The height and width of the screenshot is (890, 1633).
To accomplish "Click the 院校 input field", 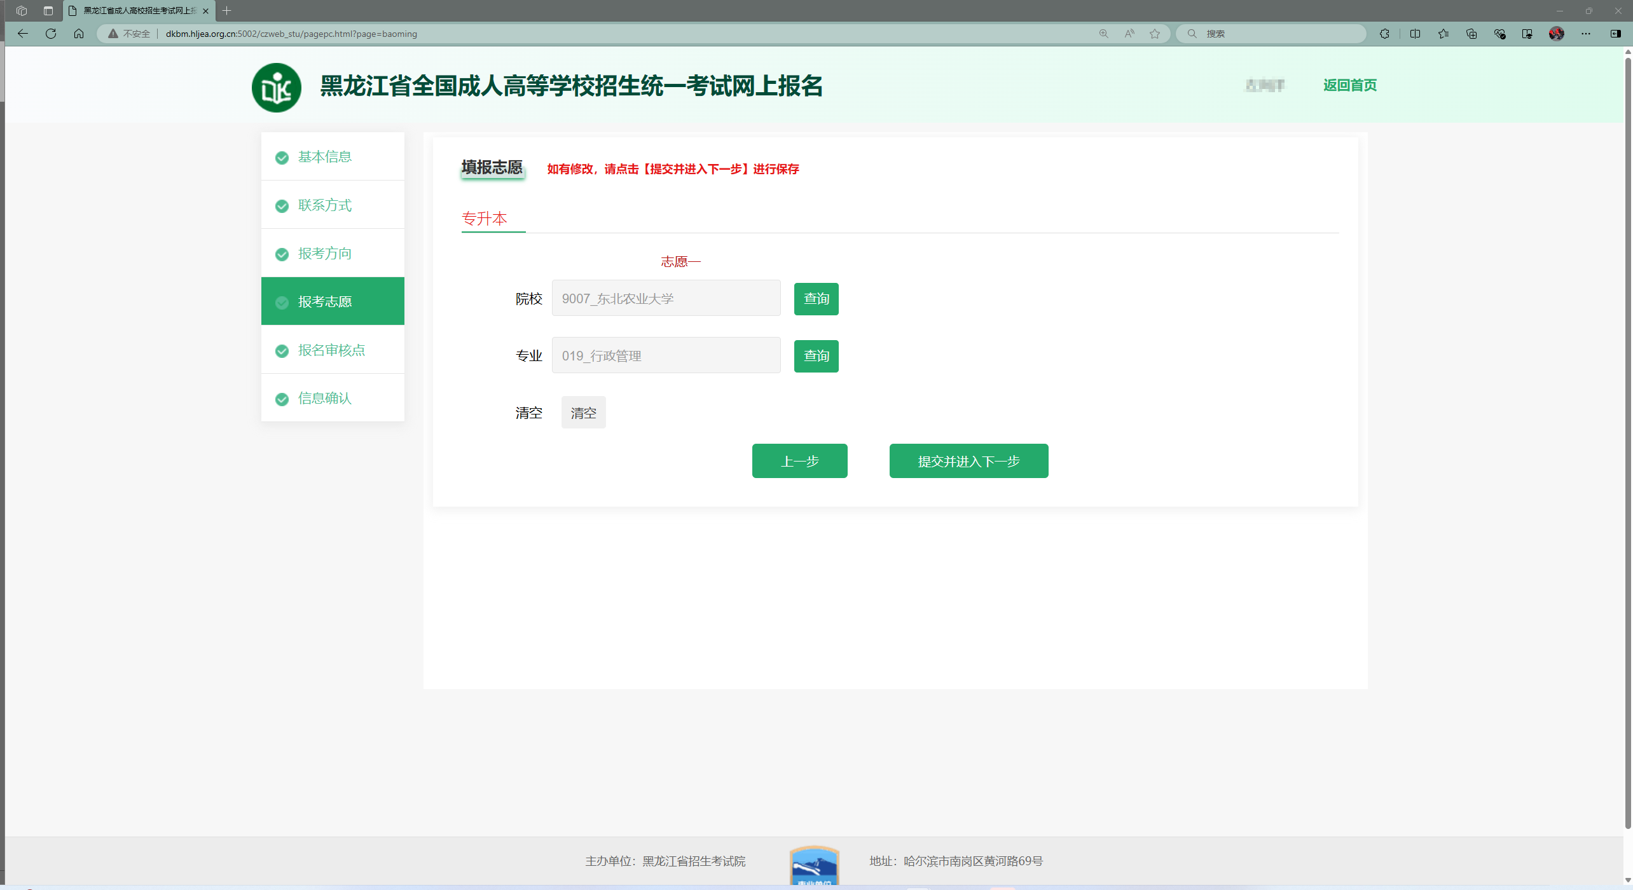I will [666, 298].
